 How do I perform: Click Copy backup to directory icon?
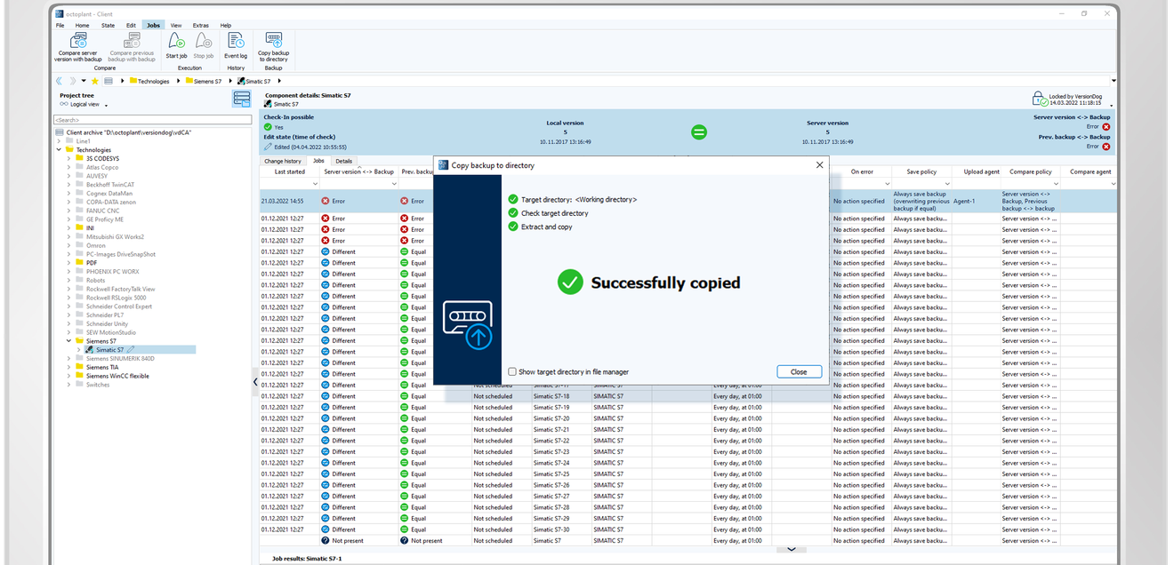click(x=274, y=41)
